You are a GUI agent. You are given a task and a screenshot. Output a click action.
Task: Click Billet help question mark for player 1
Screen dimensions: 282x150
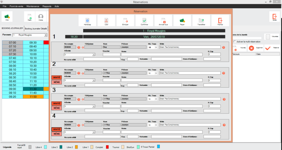[224, 48]
